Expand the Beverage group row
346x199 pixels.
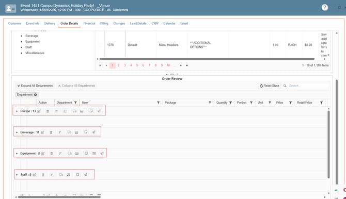[x=17, y=132]
